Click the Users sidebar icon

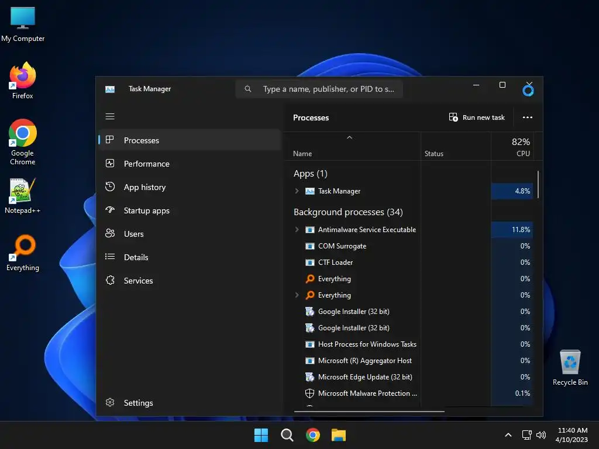[110, 233]
